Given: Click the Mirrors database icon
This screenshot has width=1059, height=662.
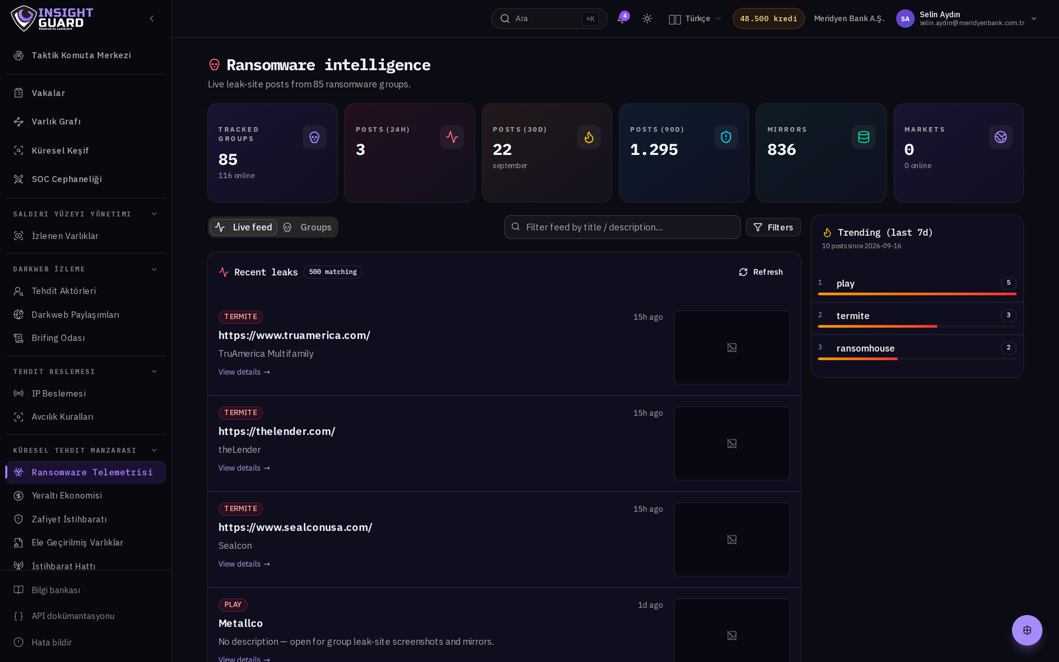Looking at the screenshot, I should [864, 137].
